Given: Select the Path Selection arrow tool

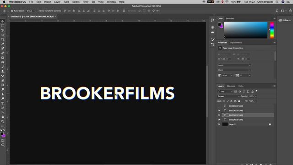Looking at the screenshot, I should pyautogui.click(x=3, y=112).
